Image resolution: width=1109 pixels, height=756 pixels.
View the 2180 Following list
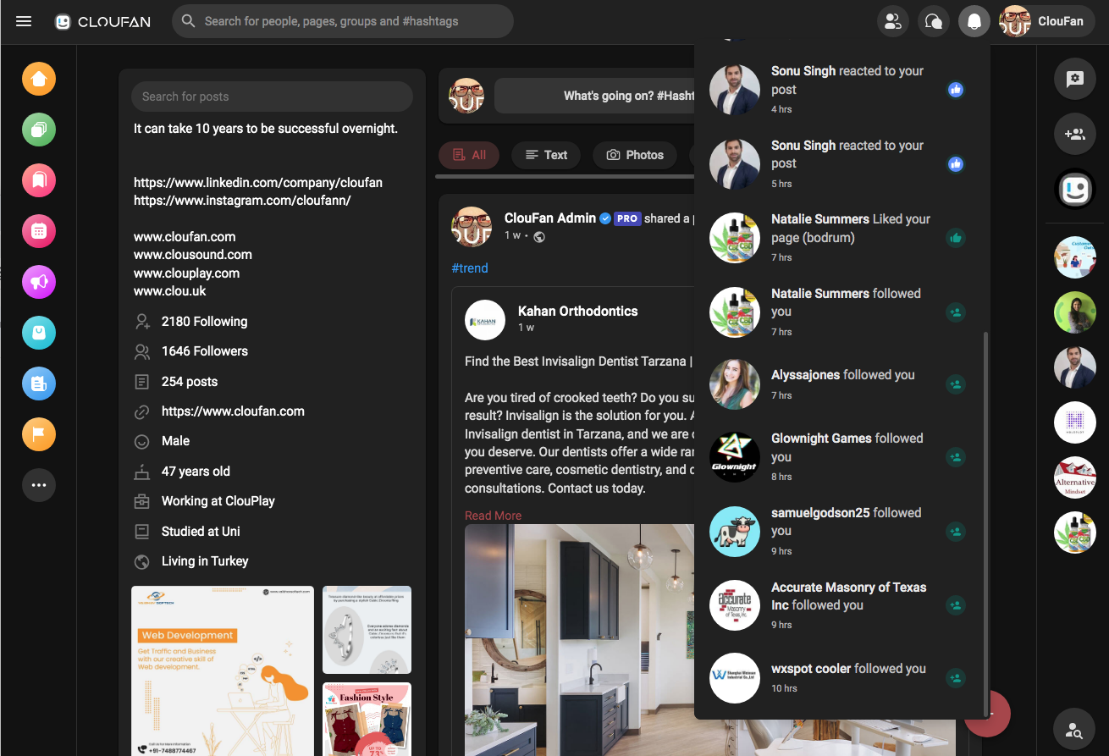(205, 322)
